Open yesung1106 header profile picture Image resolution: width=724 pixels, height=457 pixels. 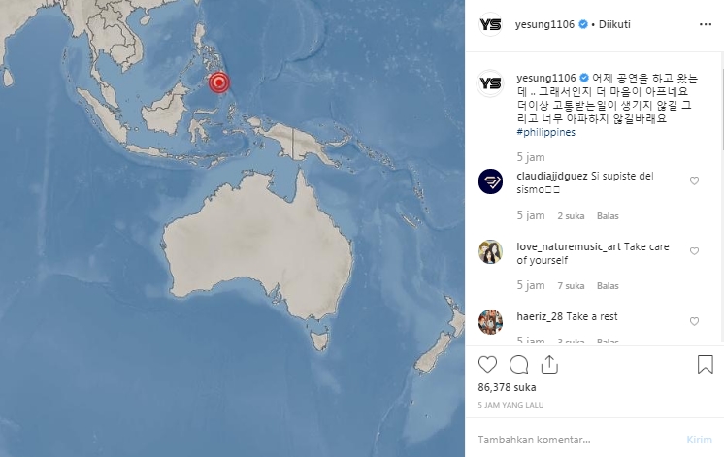click(x=490, y=24)
